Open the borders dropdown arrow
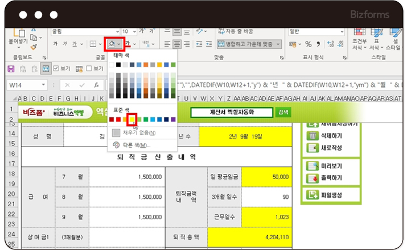407x250 pixels. (100, 44)
